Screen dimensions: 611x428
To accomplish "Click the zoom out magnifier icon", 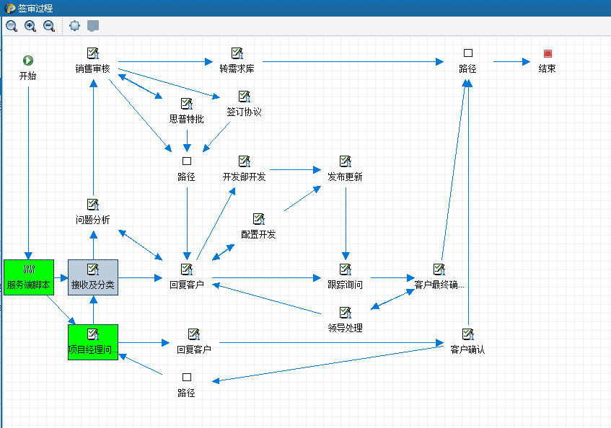I will coord(49,26).
